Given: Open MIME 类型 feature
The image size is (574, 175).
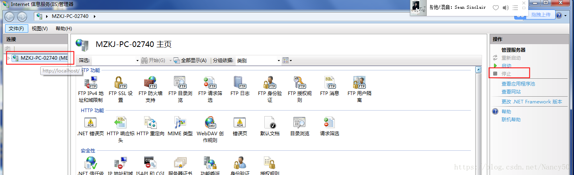Looking at the screenshot, I should tap(180, 126).
